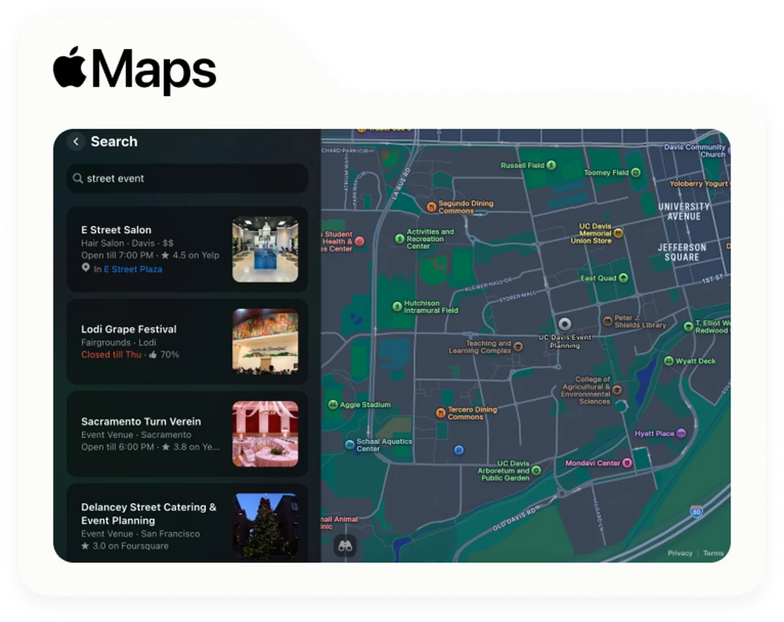Select the Peter J. Shields Library marker
This screenshot has width=784, height=622.
608,321
